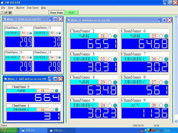
Task: Open the File menu
Action: 3,8
